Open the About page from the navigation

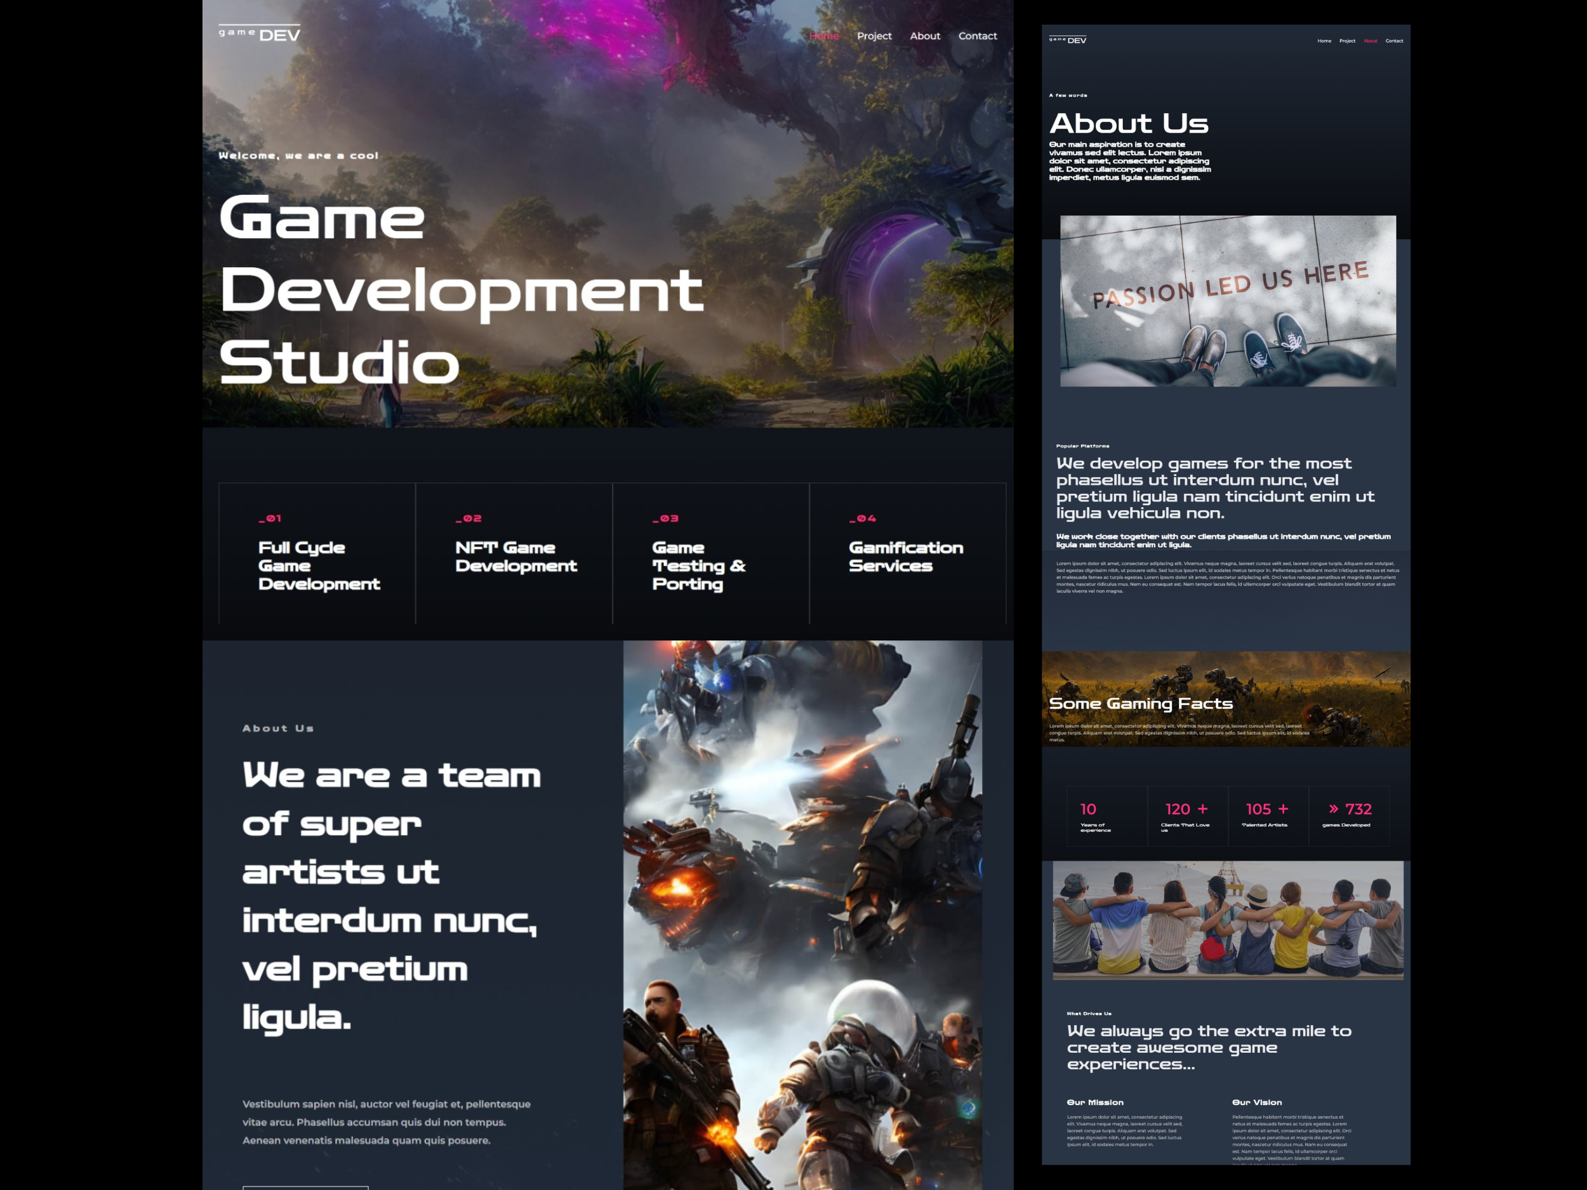[x=925, y=35]
